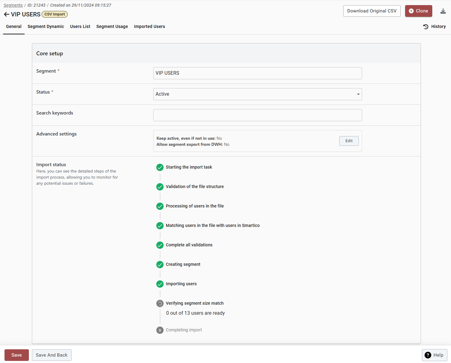The width and height of the screenshot is (451, 363).
Task: Click the back arrow beside VIP USERS
Action: tap(6, 14)
